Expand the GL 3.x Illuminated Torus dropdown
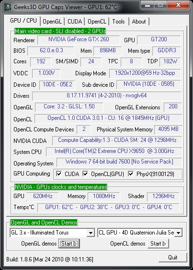The image size is (193, 270). [x=91, y=233]
